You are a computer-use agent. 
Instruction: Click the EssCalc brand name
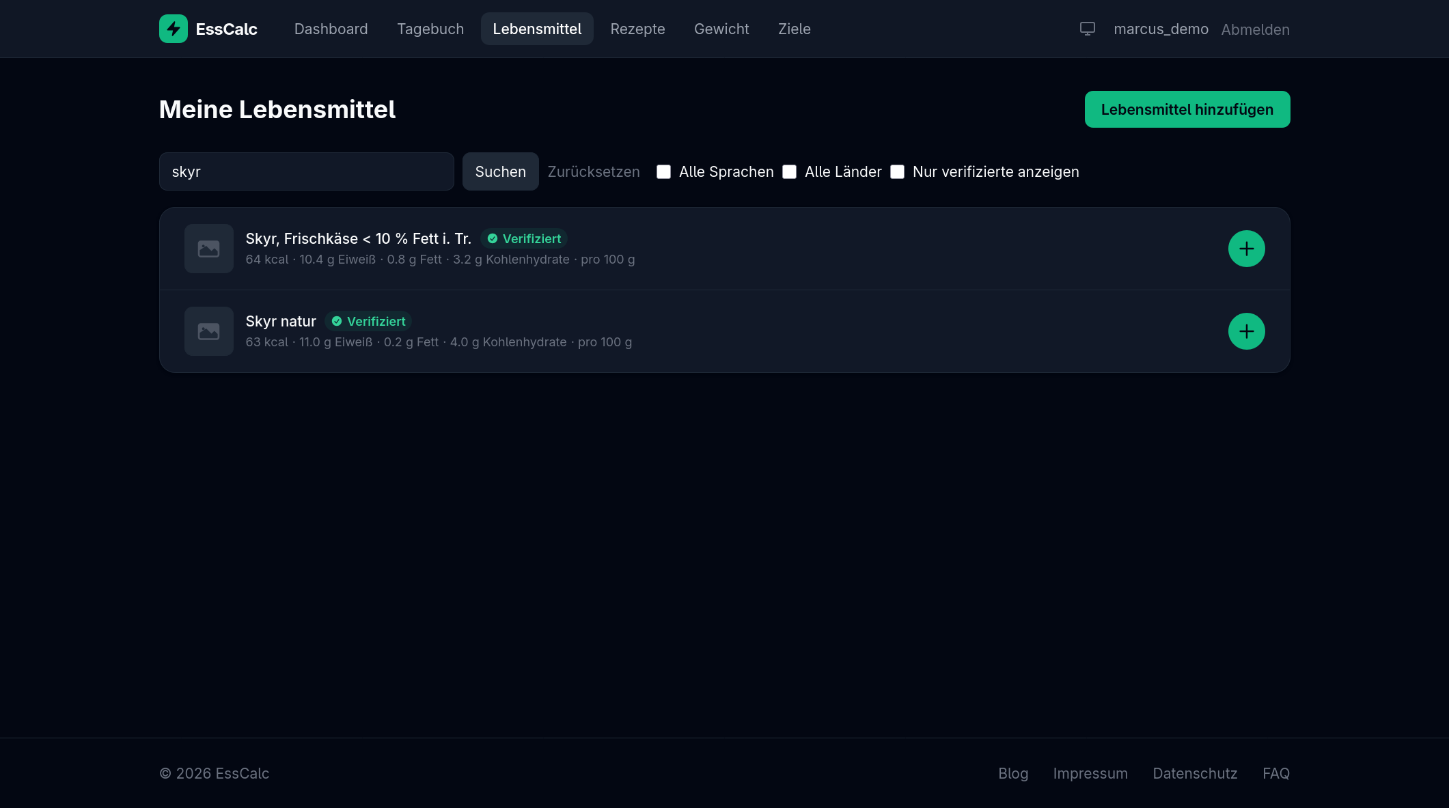point(227,29)
